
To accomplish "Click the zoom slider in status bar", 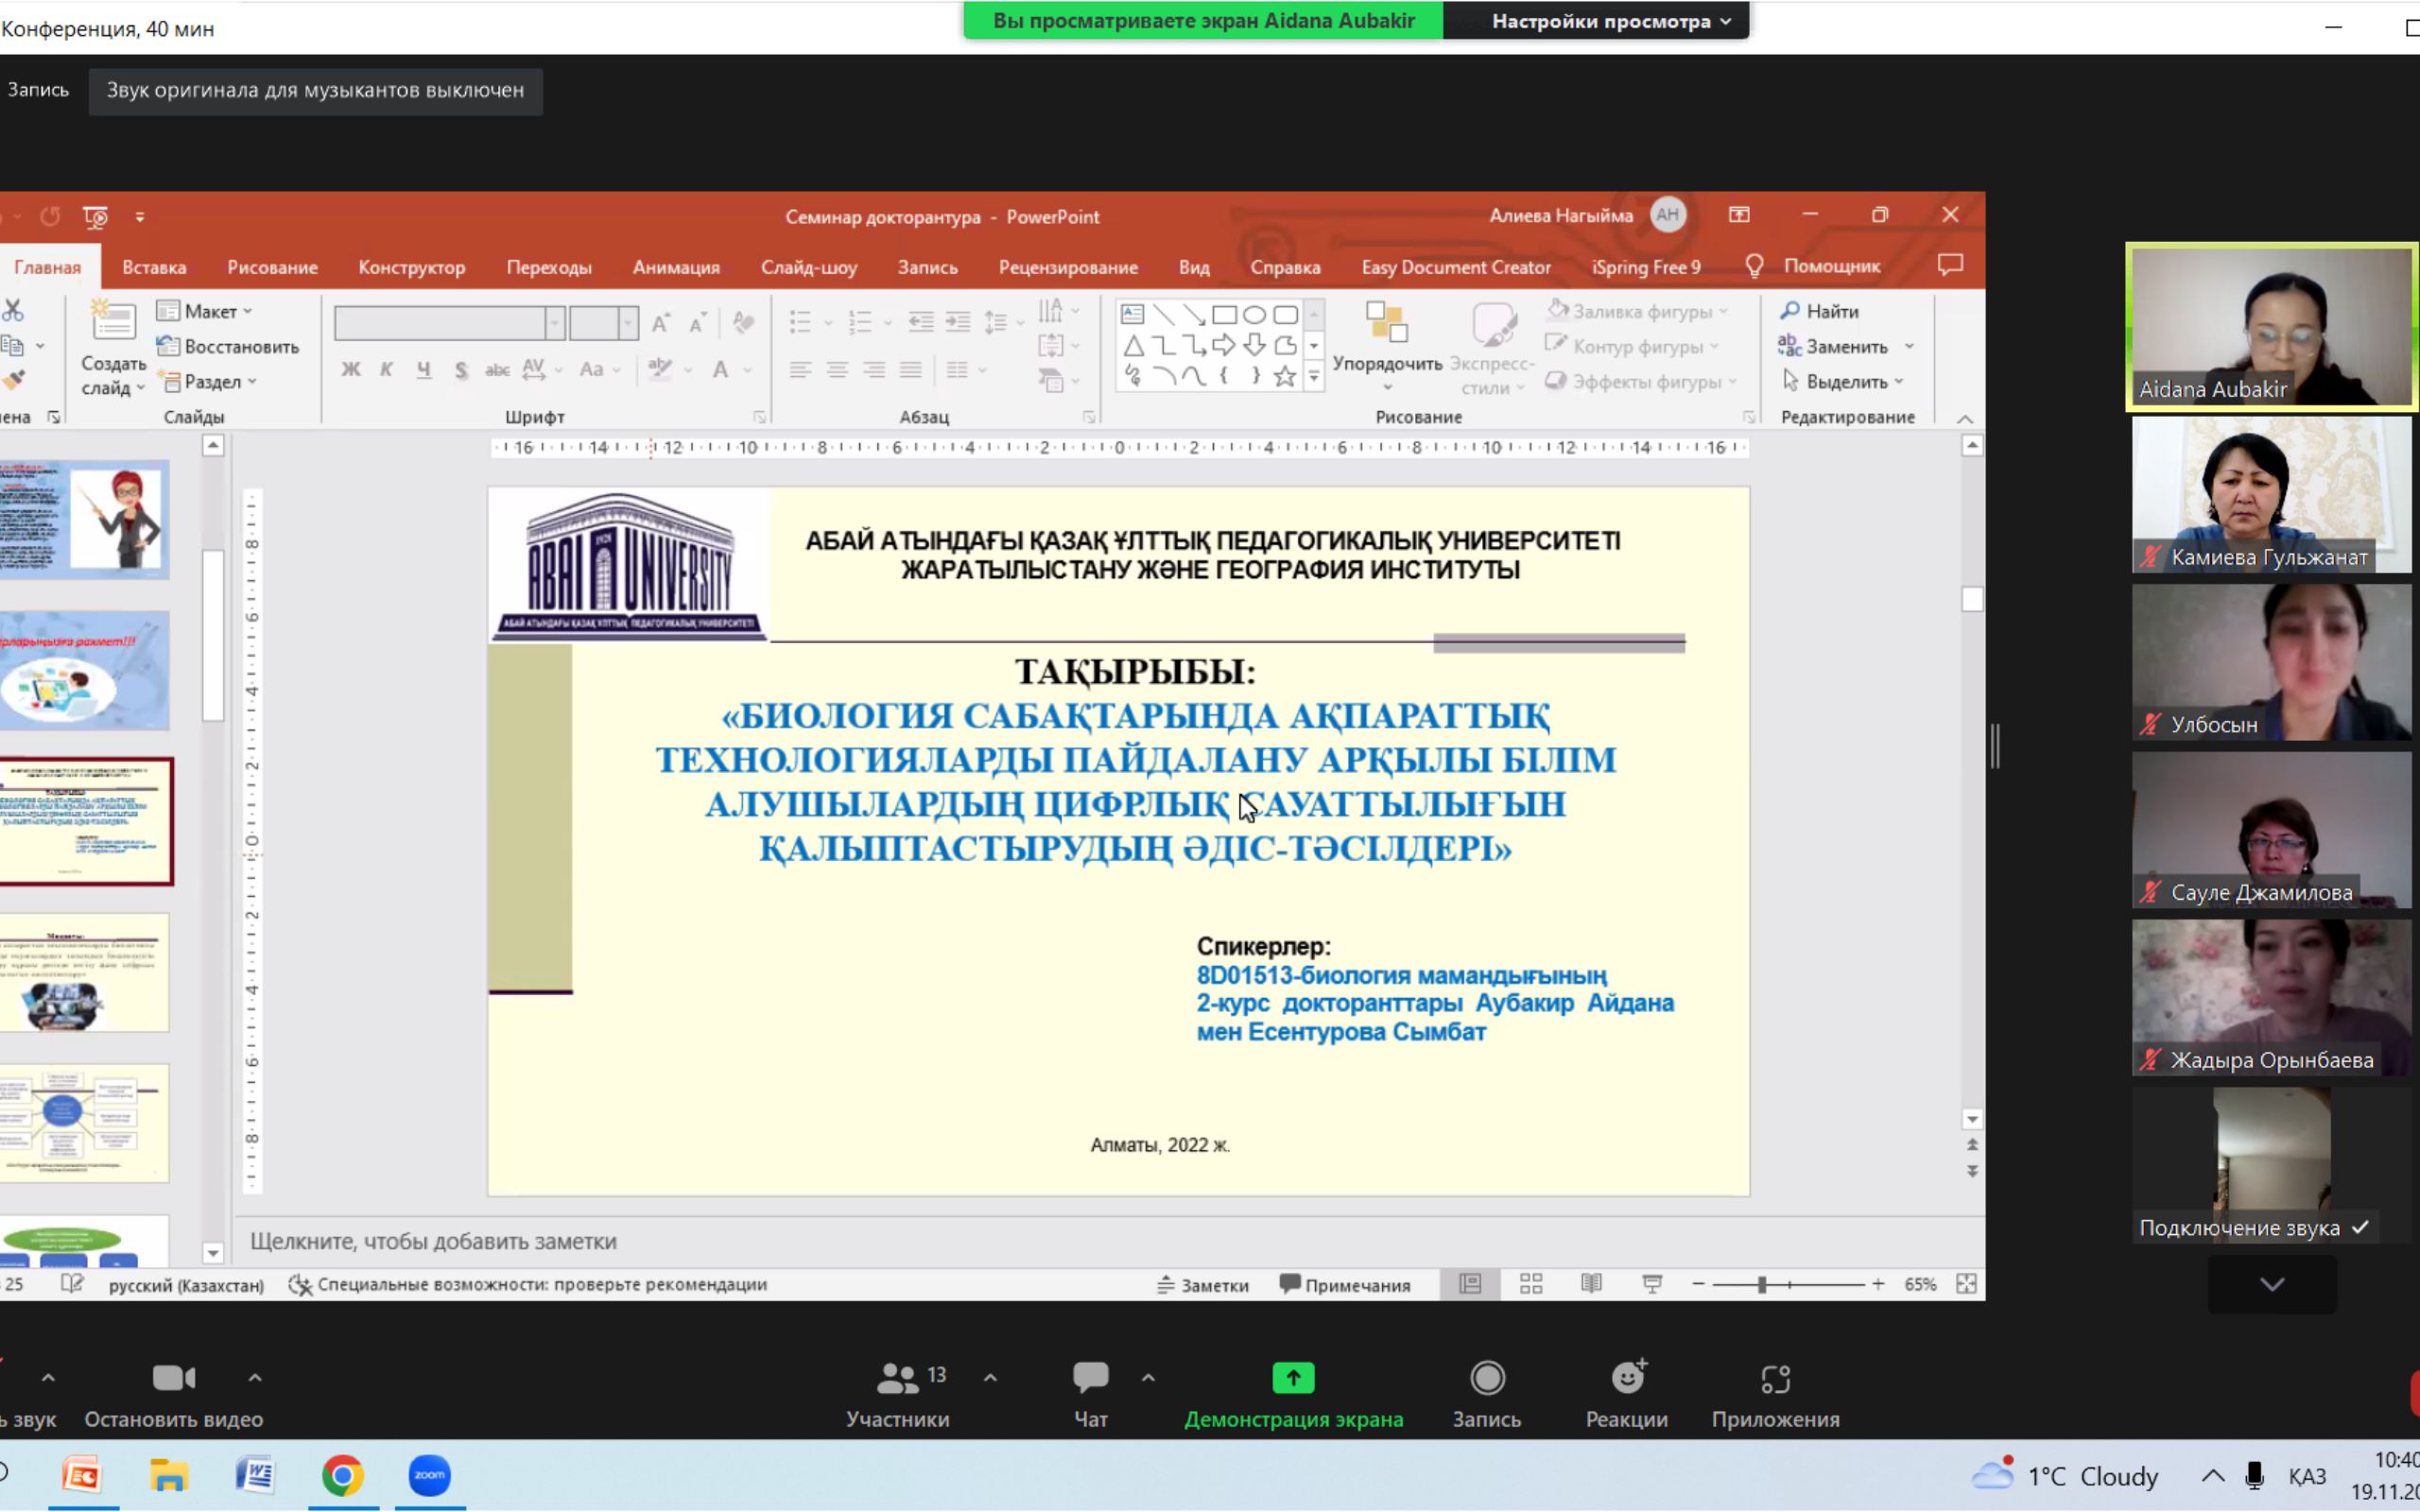I will (1762, 1284).
